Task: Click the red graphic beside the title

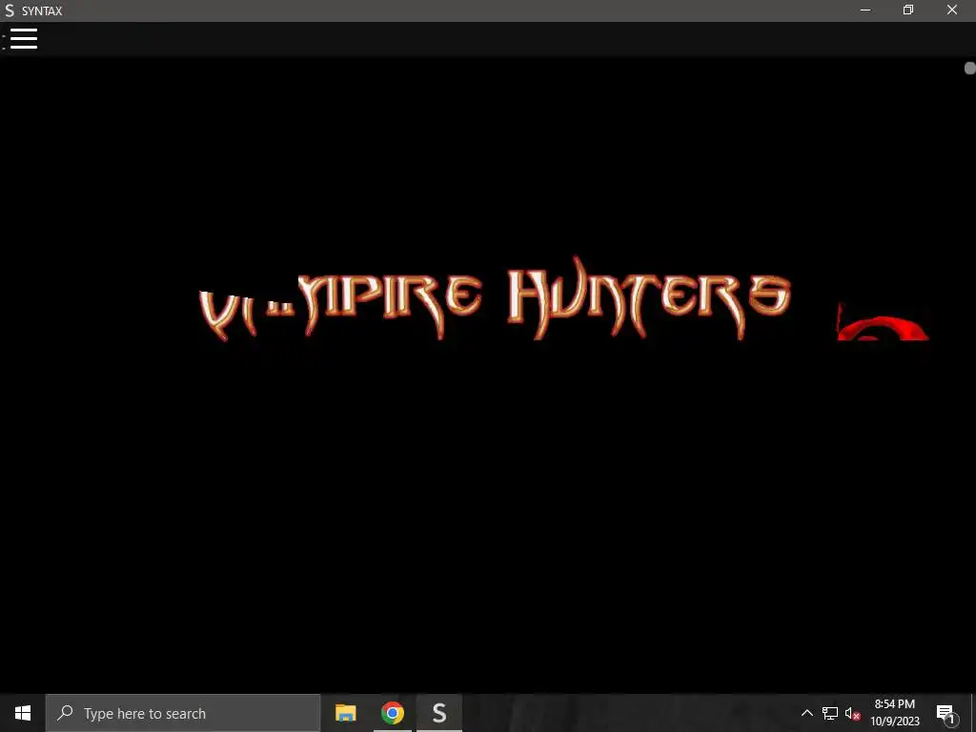Action: pyautogui.click(x=883, y=323)
